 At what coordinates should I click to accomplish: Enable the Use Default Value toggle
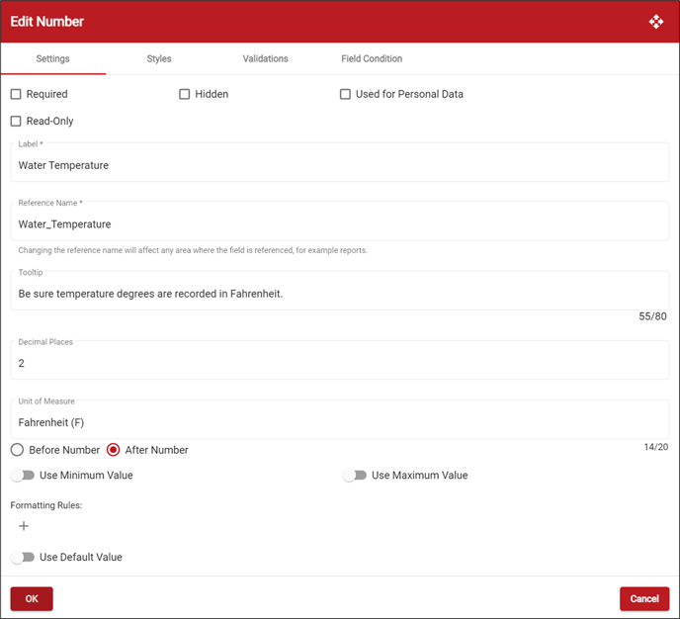pyautogui.click(x=23, y=558)
